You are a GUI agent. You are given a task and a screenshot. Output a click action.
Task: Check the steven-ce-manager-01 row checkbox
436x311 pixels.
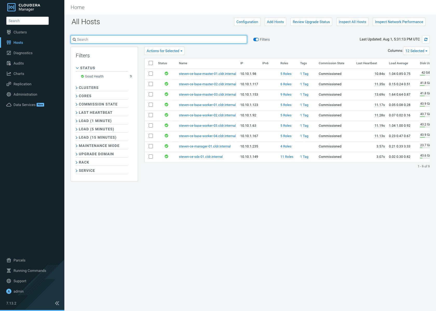click(x=151, y=146)
